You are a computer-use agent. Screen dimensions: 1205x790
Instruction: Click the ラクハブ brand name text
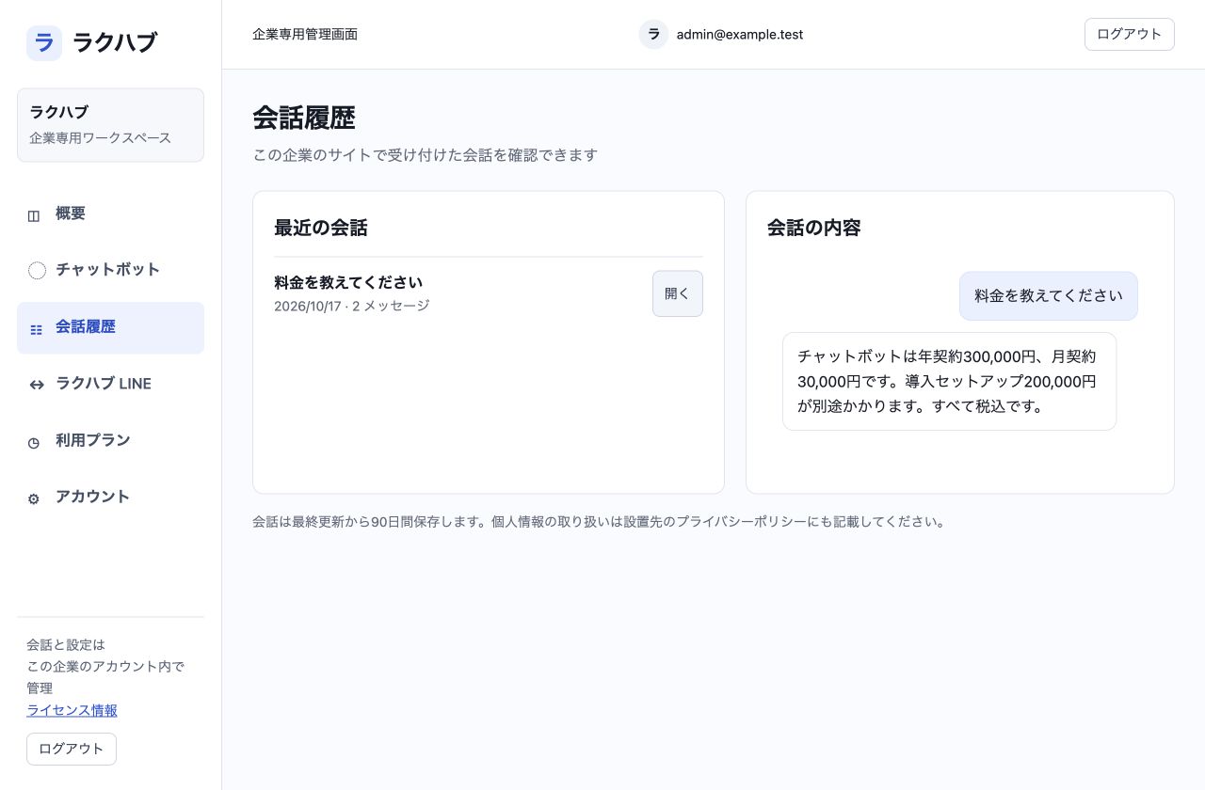115,42
